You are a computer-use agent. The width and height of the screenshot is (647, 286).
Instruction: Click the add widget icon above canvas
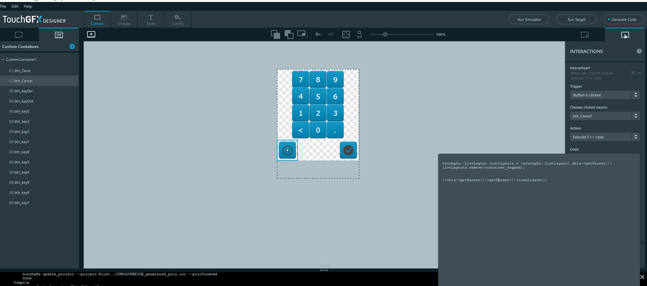click(x=91, y=34)
